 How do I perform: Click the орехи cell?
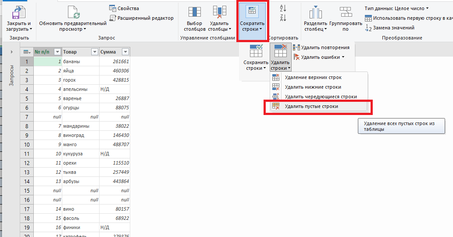pyautogui.click(x=81, y=163)
